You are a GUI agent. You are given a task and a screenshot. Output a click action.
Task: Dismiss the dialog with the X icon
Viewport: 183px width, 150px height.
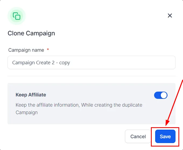pyautogui.click(x=170, y=16)
